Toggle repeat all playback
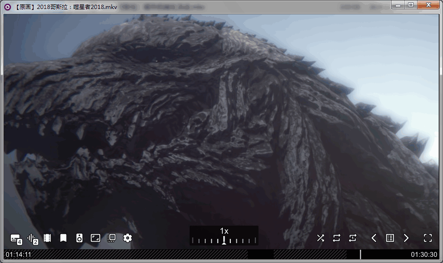Screen dimensions: 443x263 (x=337, y=238)
